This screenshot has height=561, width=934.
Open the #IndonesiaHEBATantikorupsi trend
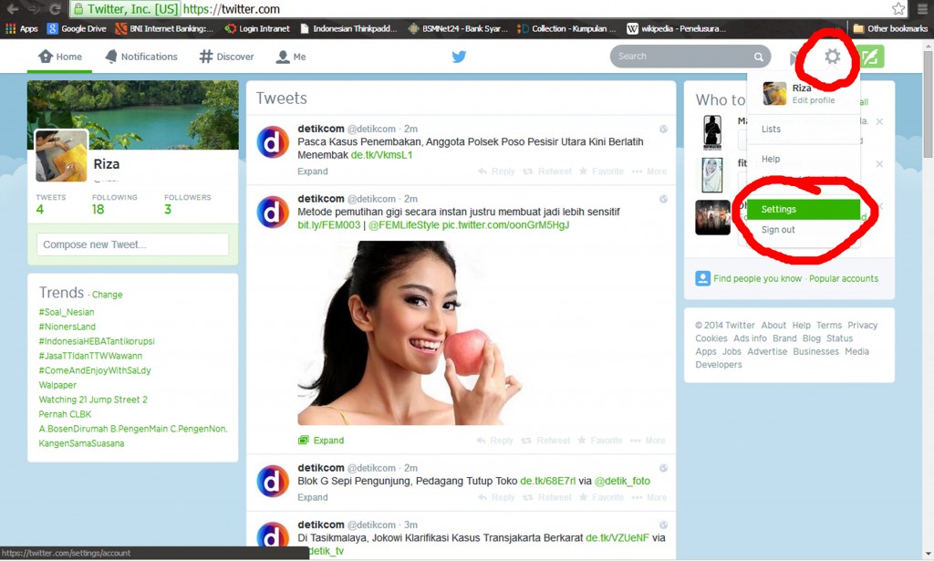tap(97, 341)
